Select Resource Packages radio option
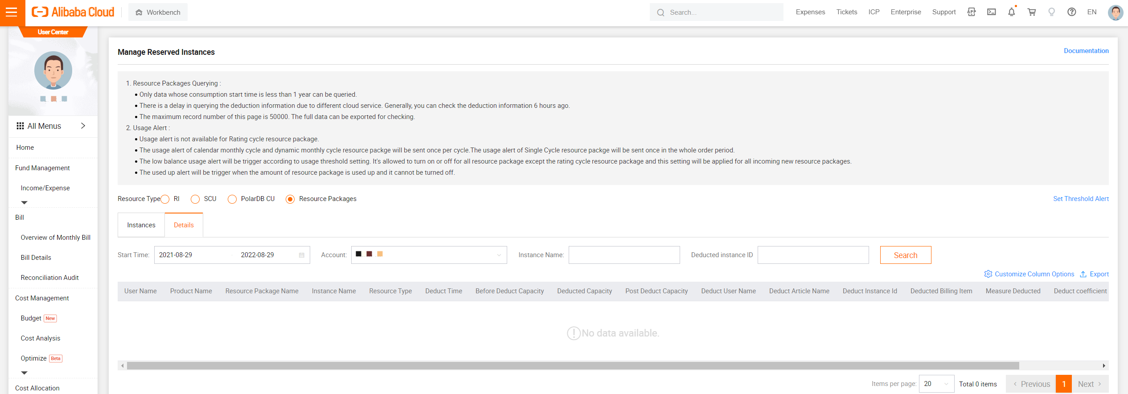This screenshot has height=394, width=1128. (290, 199)
